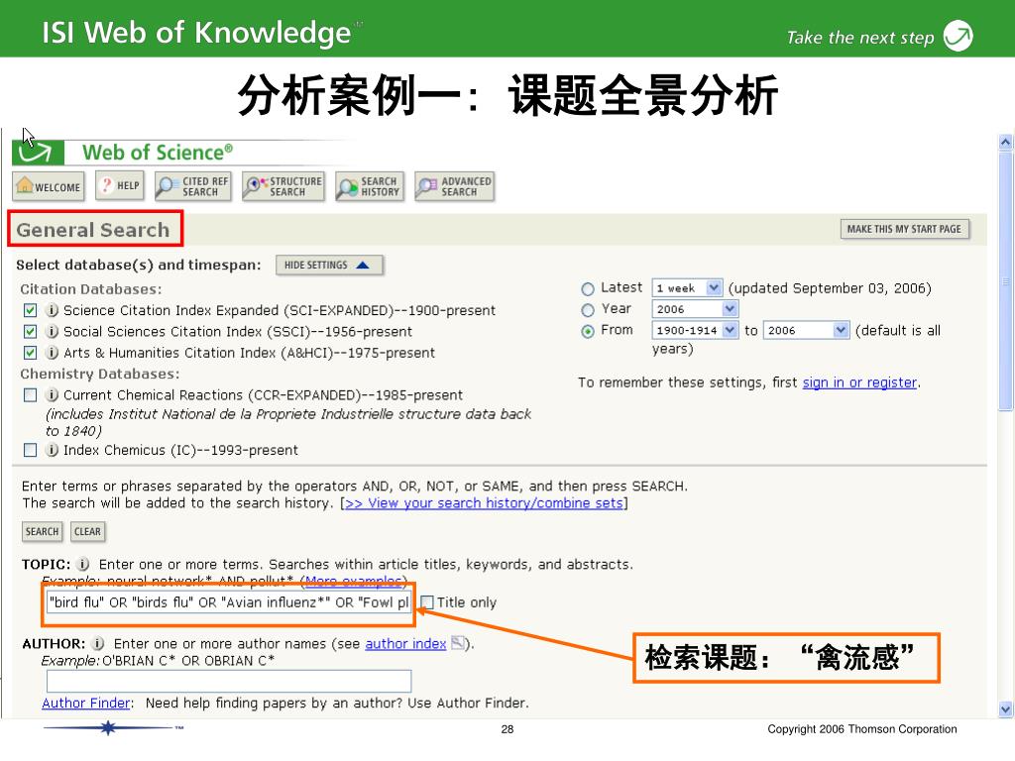Open Structure Search
This screenshot has width=1015, height=761.
click(x=283, y=186)
